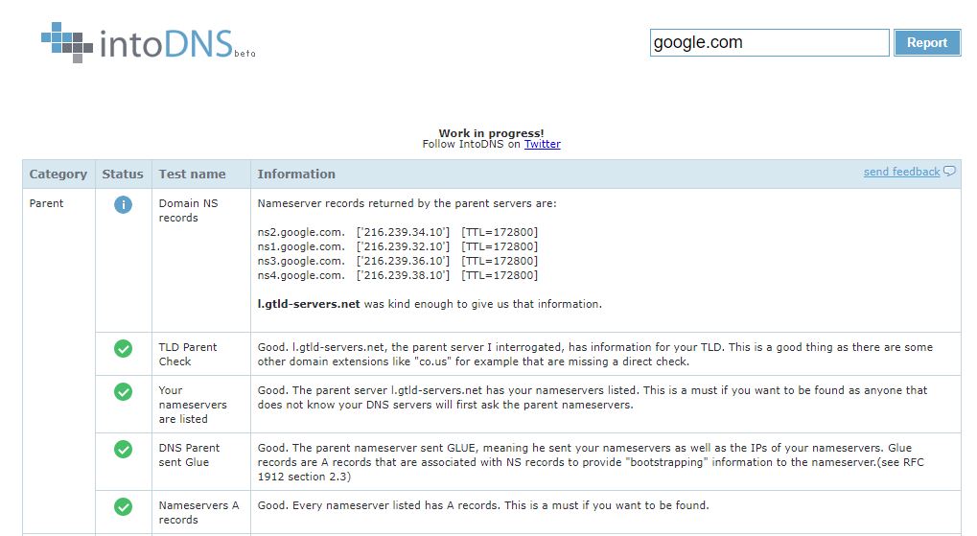977x536 pixels.
Task: Click the Test name column header
Action: pyautogui.click(x=192, y=174)
